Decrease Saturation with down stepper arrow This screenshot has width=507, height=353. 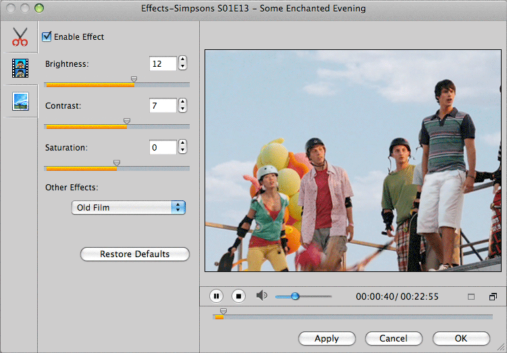pos(183,151)
